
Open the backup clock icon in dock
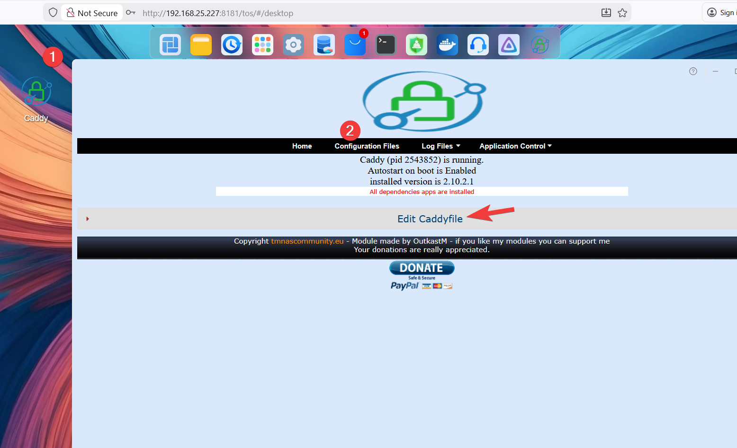point(232,45)
